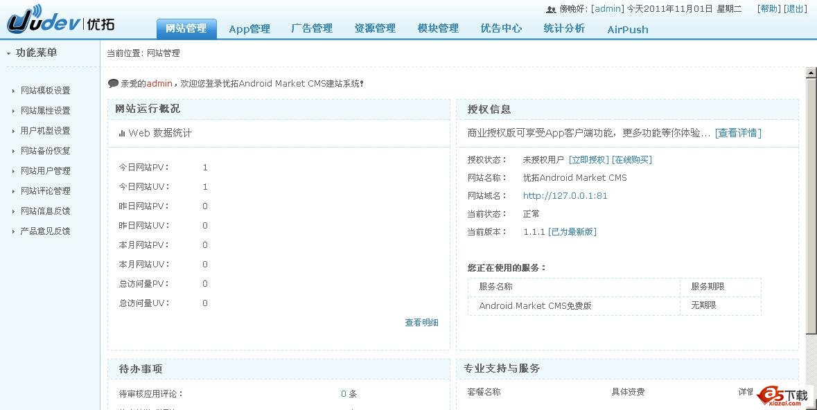Click the 立即授权 link
The image size is (817, 410).
(x=588, y=160)
